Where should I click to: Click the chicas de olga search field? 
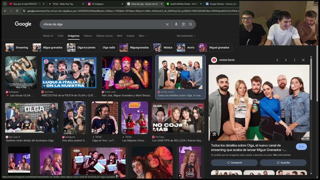click(x=102, y=24)
